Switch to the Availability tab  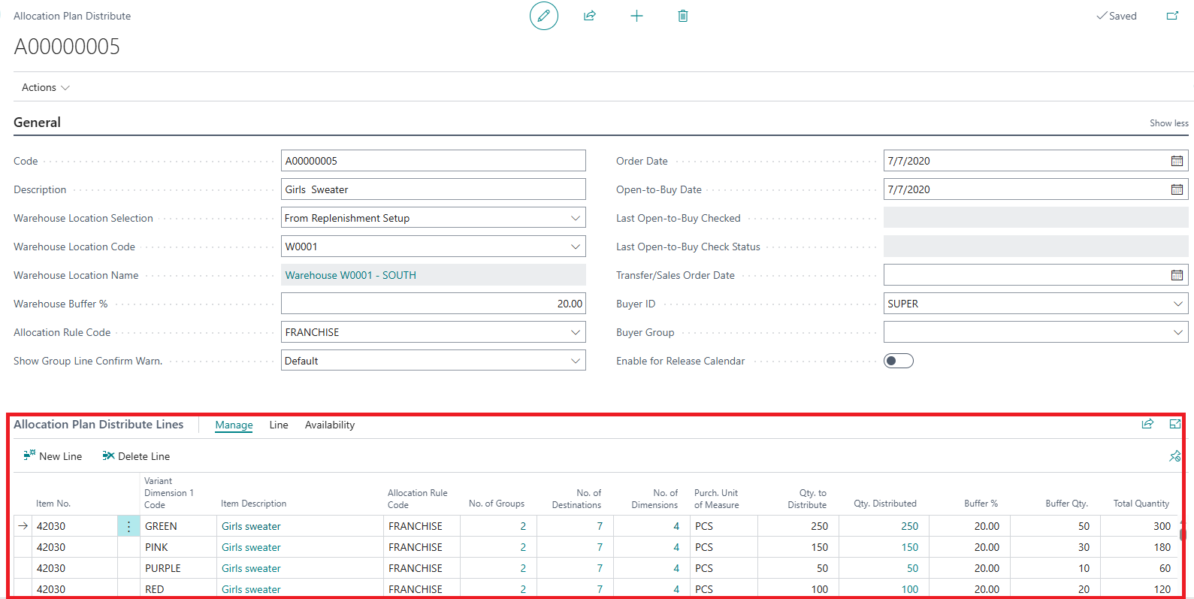click(x=329, y=425)
